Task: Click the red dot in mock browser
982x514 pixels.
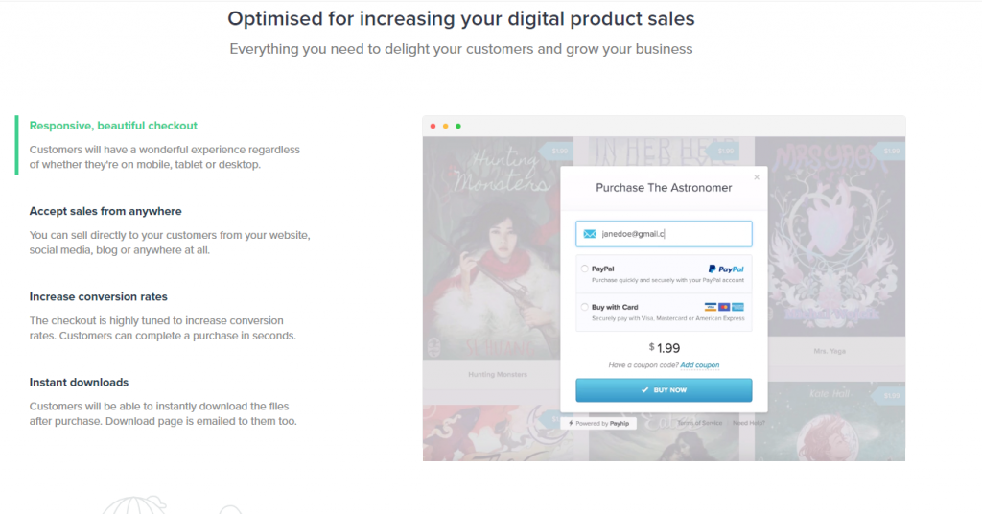Action: pos(433,126)
